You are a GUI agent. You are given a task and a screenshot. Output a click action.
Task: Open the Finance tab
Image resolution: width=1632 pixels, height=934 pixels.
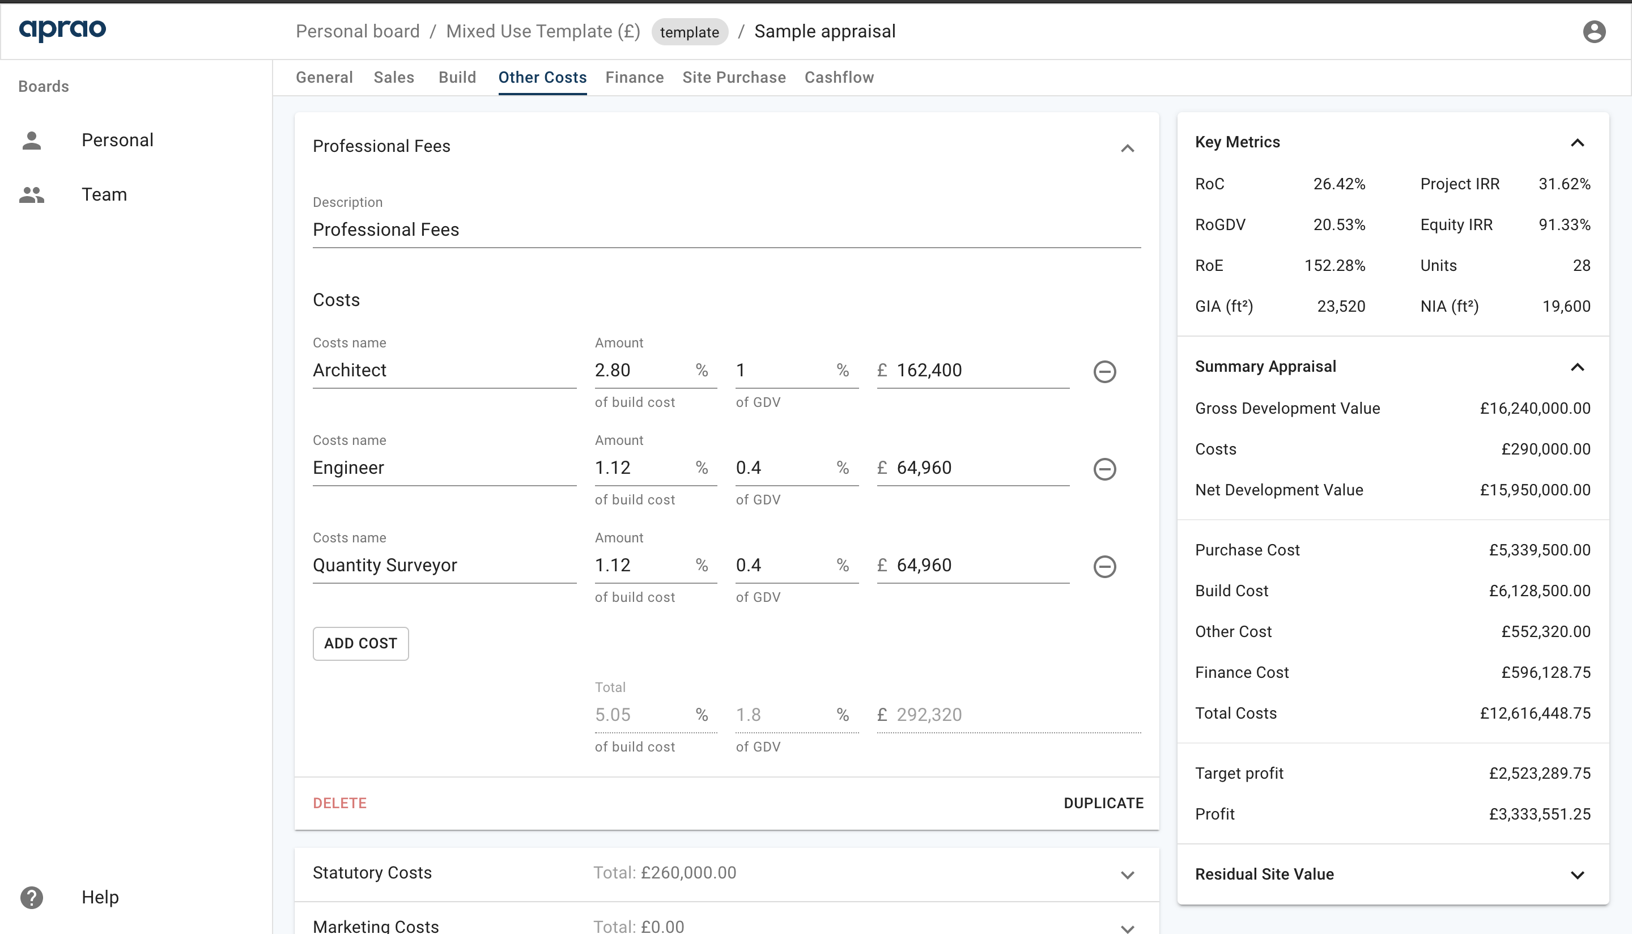(634, 78)
